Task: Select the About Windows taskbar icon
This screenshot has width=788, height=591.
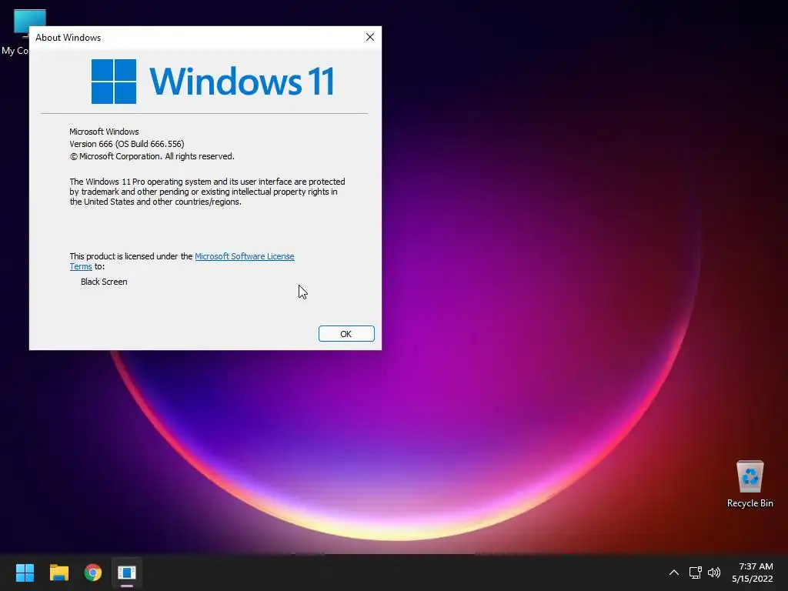Action: (x=127, y=573)
